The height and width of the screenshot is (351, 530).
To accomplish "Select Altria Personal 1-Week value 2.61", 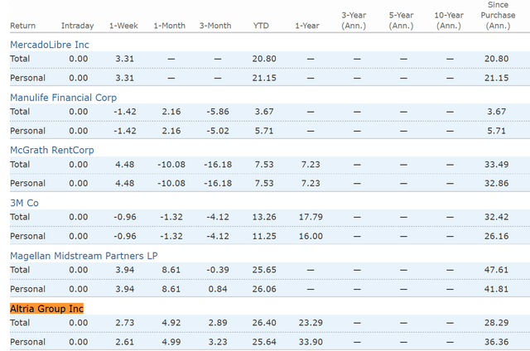I will pyautogui.click(x=125, y=342).
